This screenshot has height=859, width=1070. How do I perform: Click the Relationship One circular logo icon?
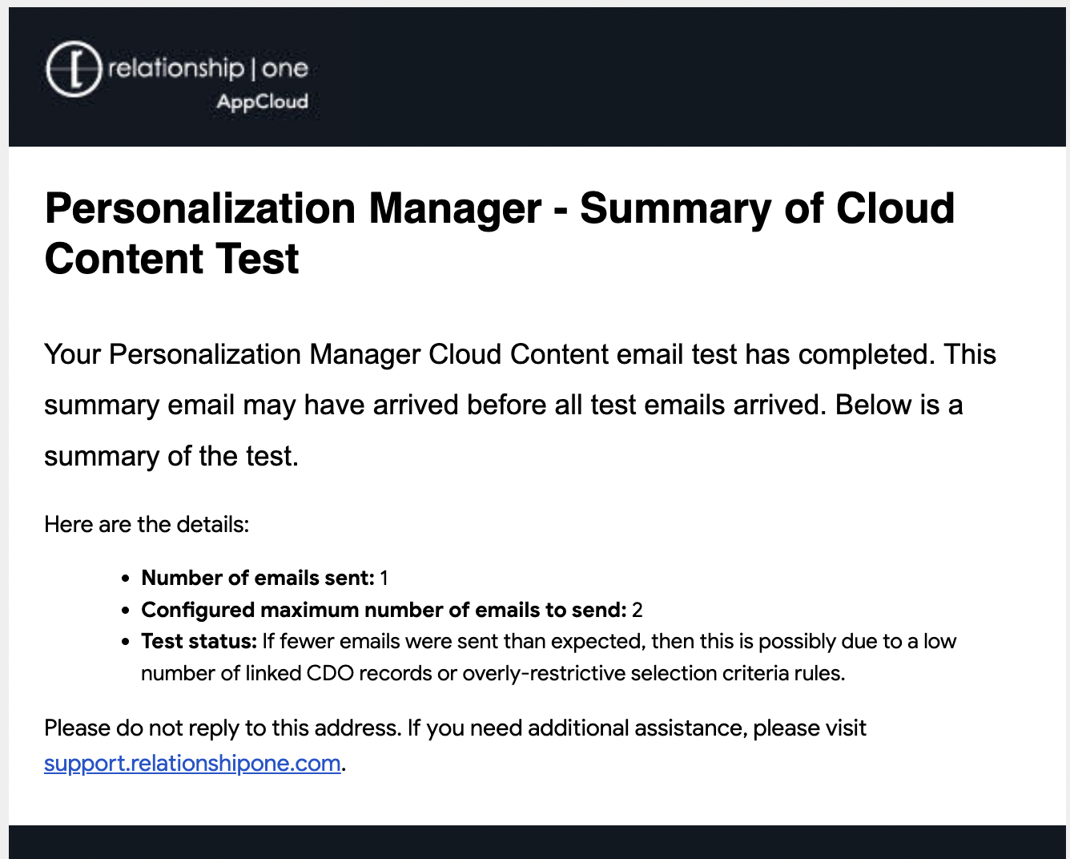pos(74,70)
